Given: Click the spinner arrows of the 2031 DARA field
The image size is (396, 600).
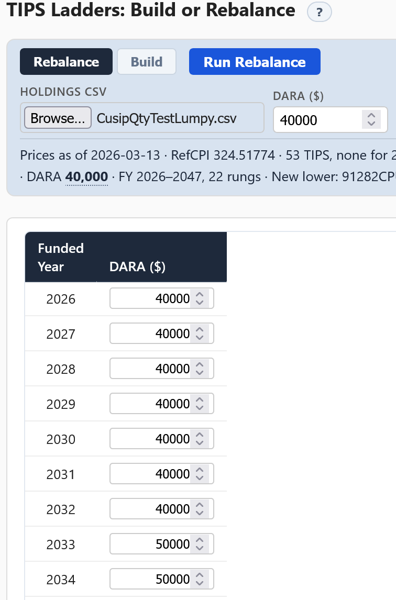Looking at the screenshot, I should point(200,474).
